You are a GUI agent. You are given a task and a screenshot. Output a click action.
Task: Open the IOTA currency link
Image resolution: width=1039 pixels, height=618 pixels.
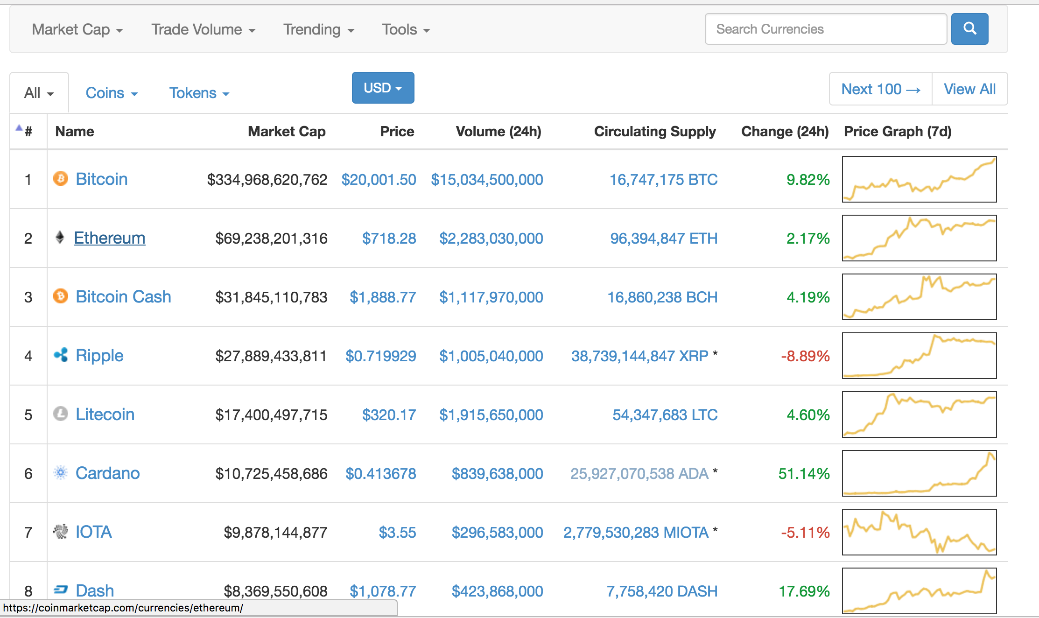(94, 532)
